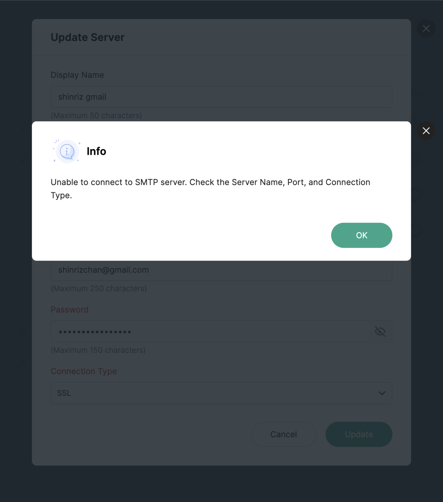Click the 'Info' dialog heading
Image resolution: width=443 pixels, height=502 pixels.
point(96,151)
